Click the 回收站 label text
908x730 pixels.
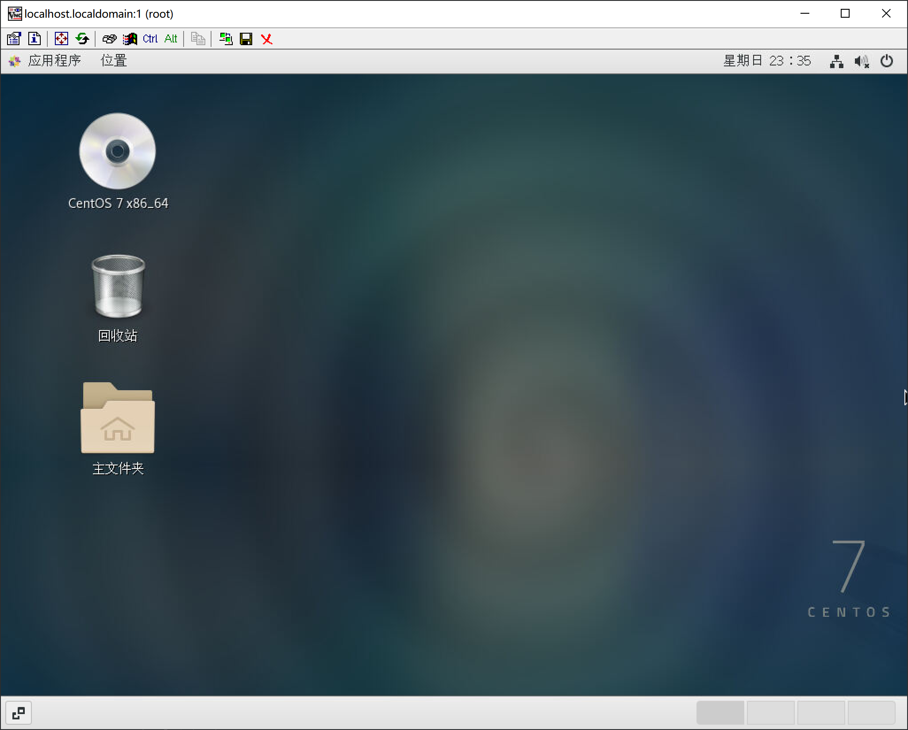[118, 336]
